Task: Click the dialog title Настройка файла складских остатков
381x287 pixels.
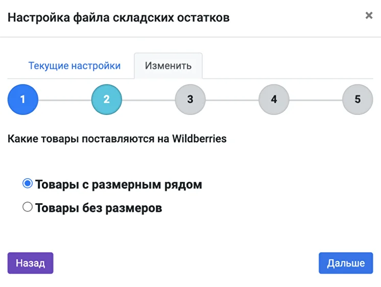Action: pos(118,17)
